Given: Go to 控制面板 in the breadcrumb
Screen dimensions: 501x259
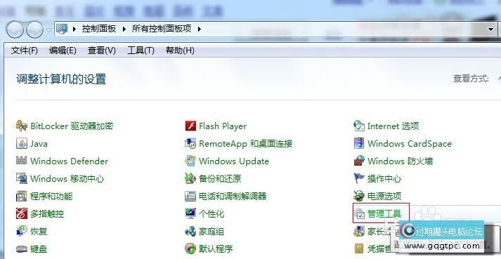Looking at the screenshot, I should [x=99, y=29].
